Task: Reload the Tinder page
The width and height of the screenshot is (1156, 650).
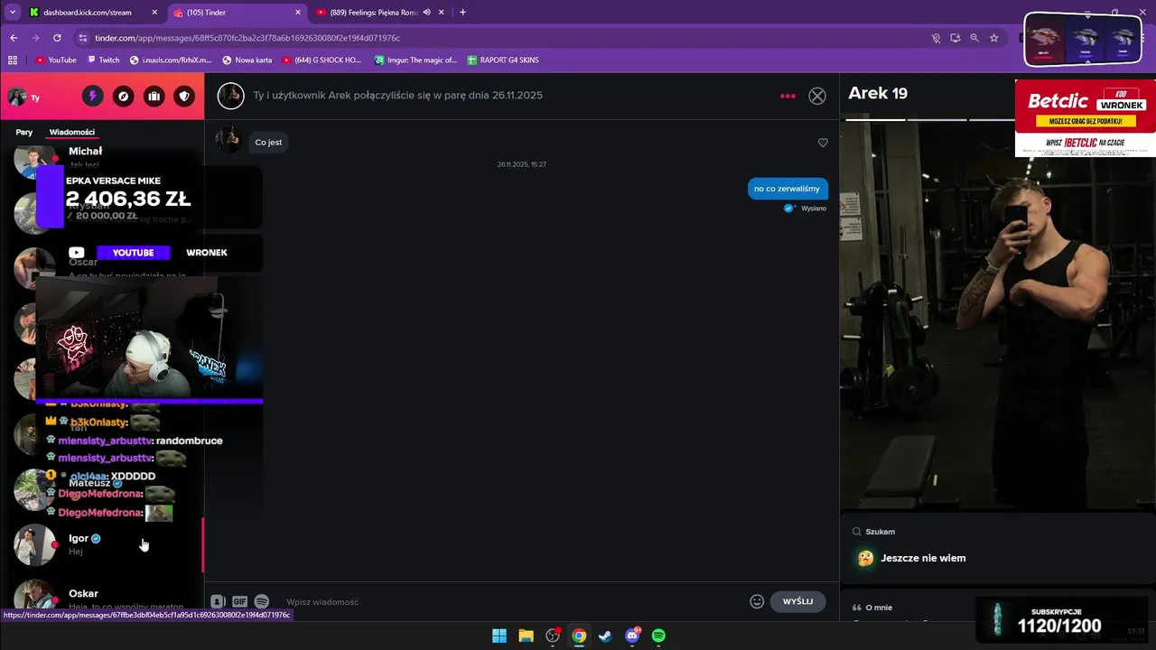Action: (x=57, y=38)
